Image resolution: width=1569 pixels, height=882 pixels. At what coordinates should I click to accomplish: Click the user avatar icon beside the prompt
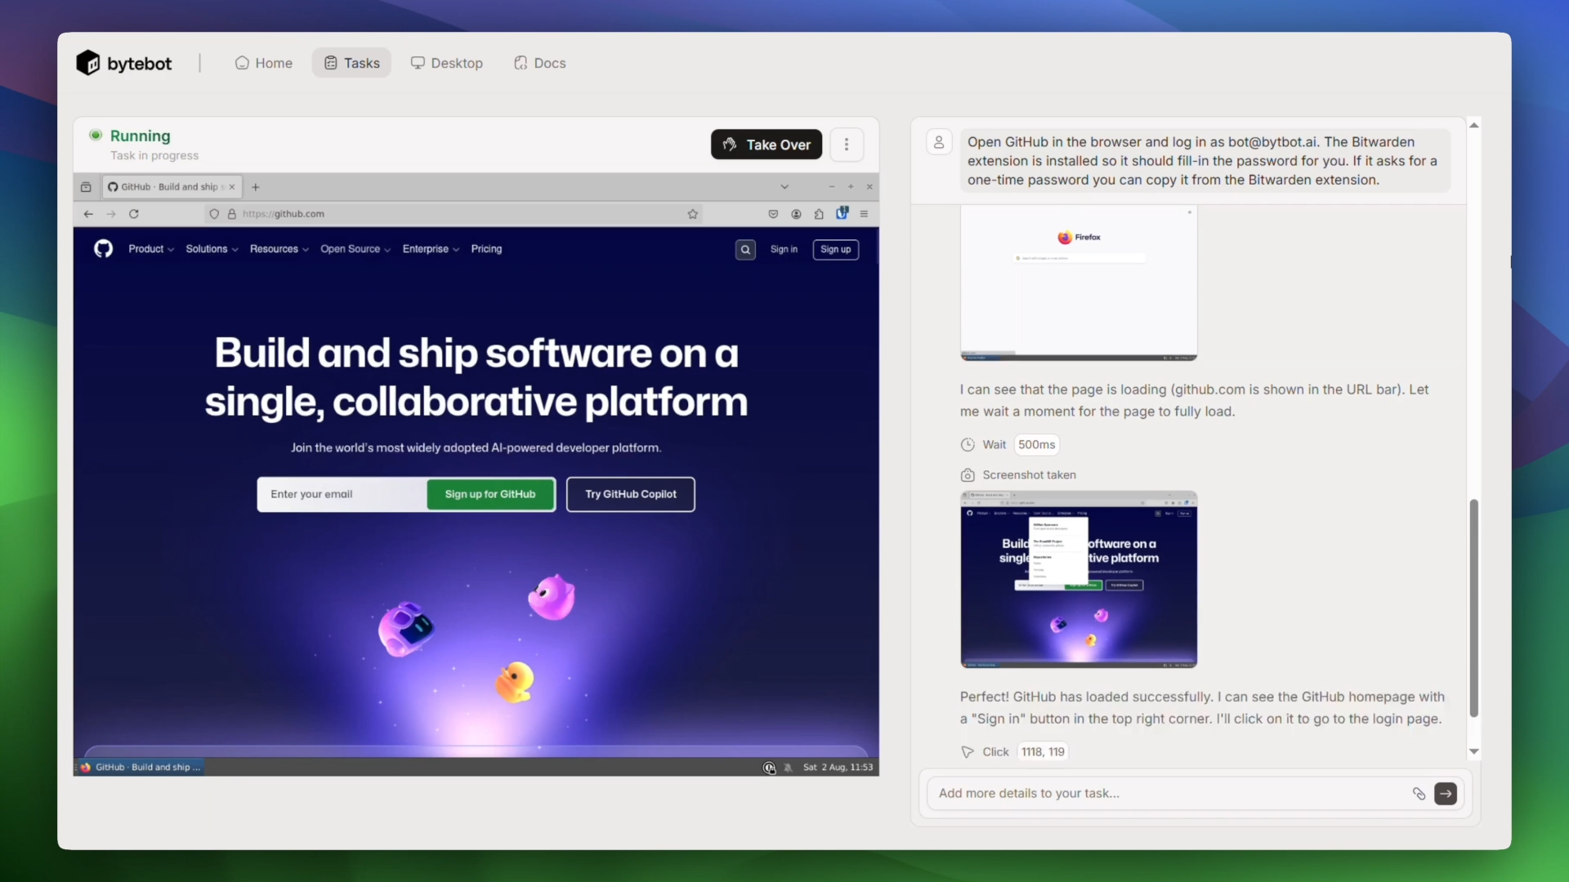(x=939, y=142)
